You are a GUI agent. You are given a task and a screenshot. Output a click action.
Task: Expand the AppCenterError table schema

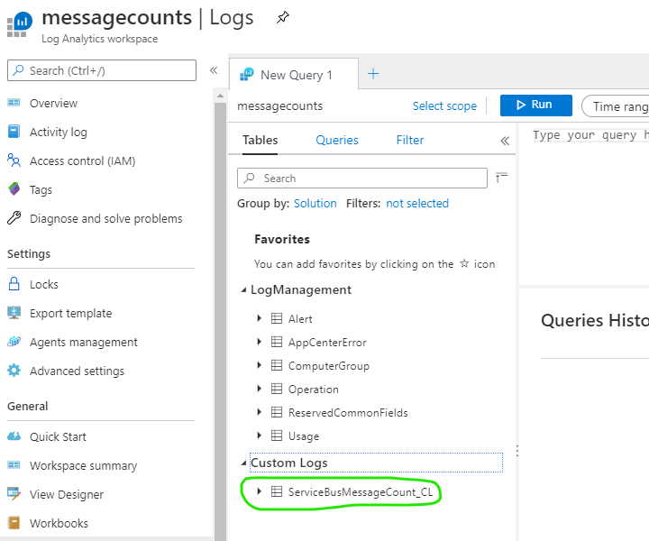tap(259, 342)
